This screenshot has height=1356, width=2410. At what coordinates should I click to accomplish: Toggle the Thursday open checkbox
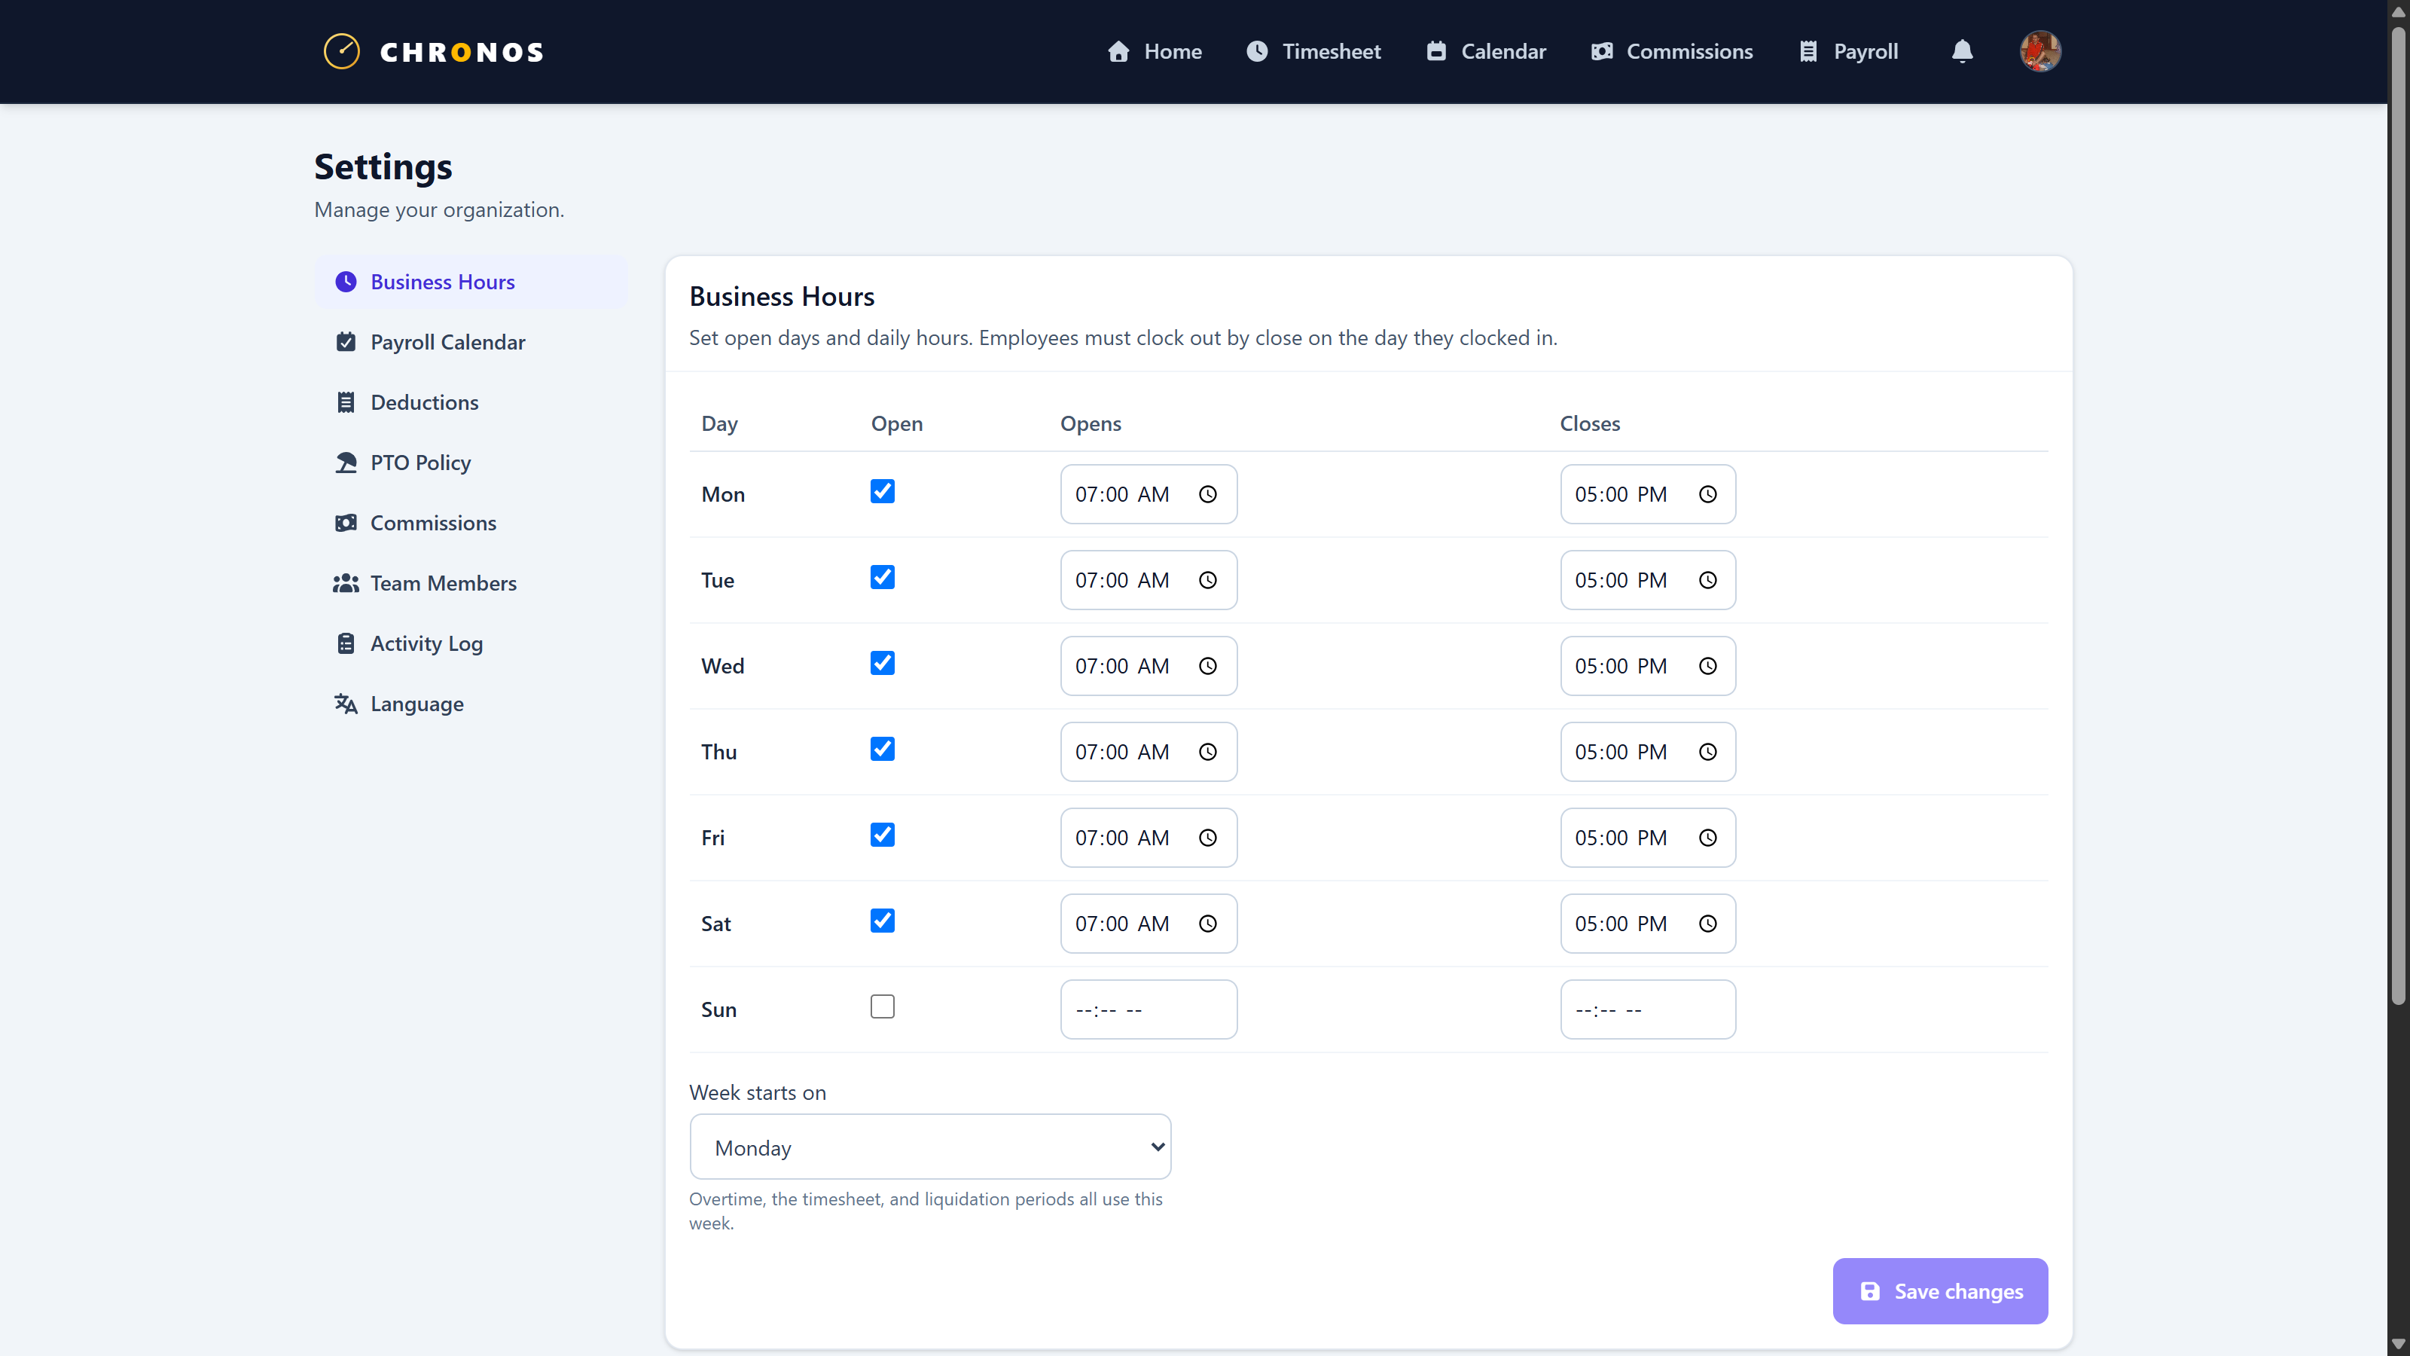click(x=882, y=749)
